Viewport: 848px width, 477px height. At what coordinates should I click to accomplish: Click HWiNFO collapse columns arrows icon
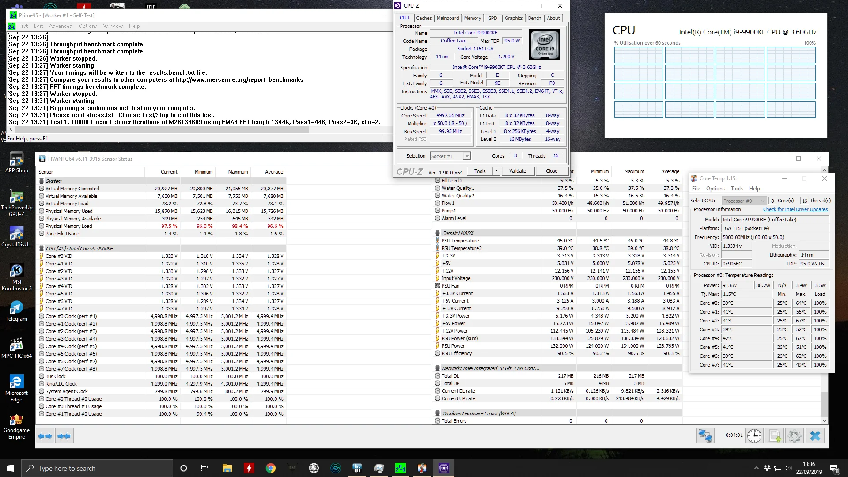point(64,436)
